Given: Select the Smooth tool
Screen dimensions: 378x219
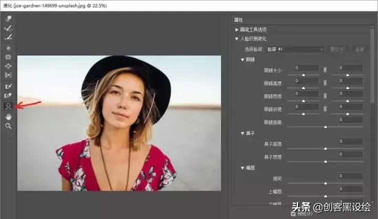Looking at the screenshot, I should click(8, 37).
